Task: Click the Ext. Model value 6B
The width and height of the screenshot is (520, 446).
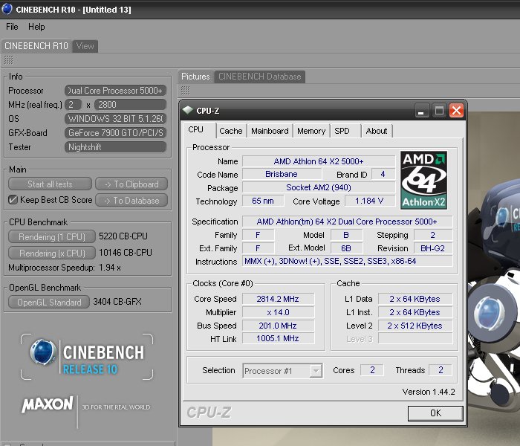Action: pos(346,248)
